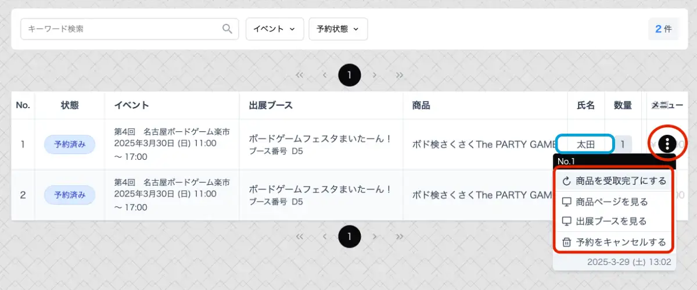Choose 出展ブースを見る from menu

tap(610, 221)
